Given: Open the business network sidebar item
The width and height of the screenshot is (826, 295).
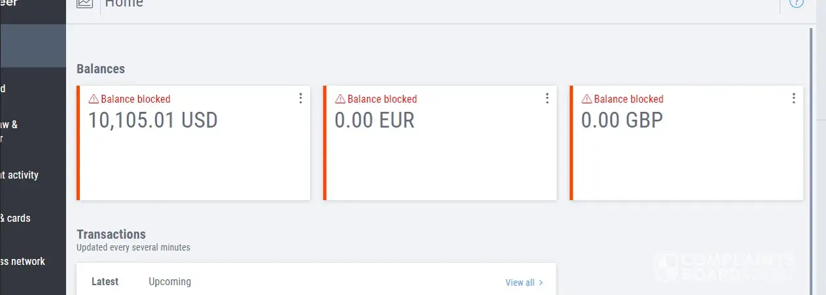Looking at the screenshot, I should 23,262.
